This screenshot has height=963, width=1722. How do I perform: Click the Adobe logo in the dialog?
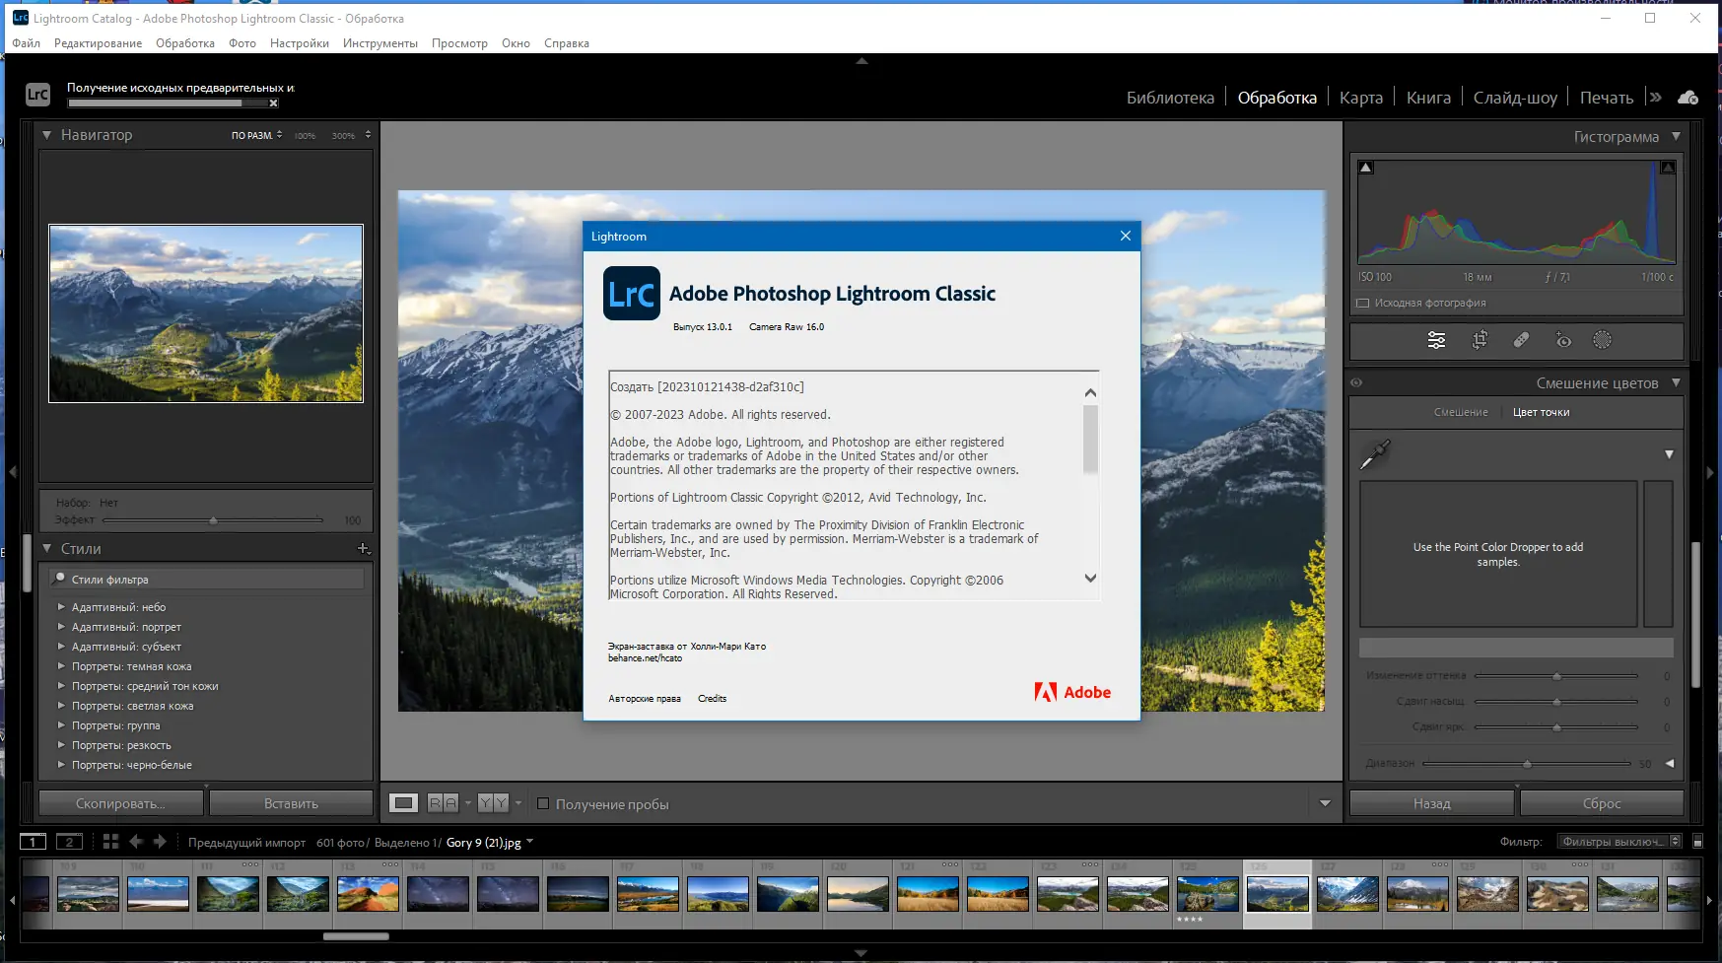[x=1072, y=692]
